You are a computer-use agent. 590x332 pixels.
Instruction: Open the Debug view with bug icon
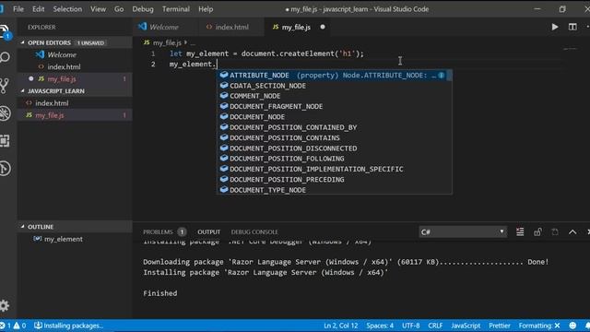pos(5,113)
